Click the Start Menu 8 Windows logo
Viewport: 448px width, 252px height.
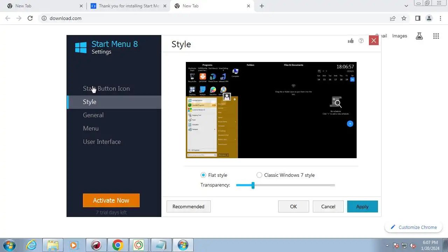81,47
